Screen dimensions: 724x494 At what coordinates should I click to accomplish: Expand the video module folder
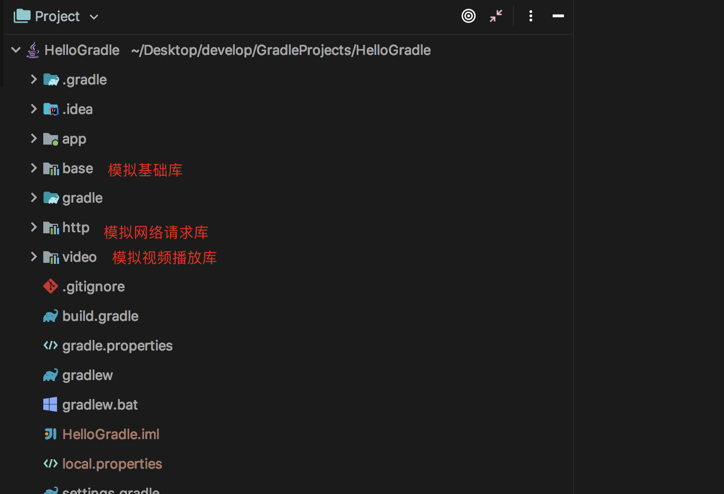34,256
